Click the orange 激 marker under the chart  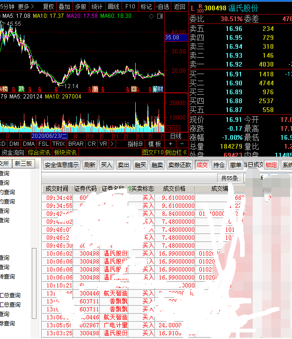[x=95, y=89]
